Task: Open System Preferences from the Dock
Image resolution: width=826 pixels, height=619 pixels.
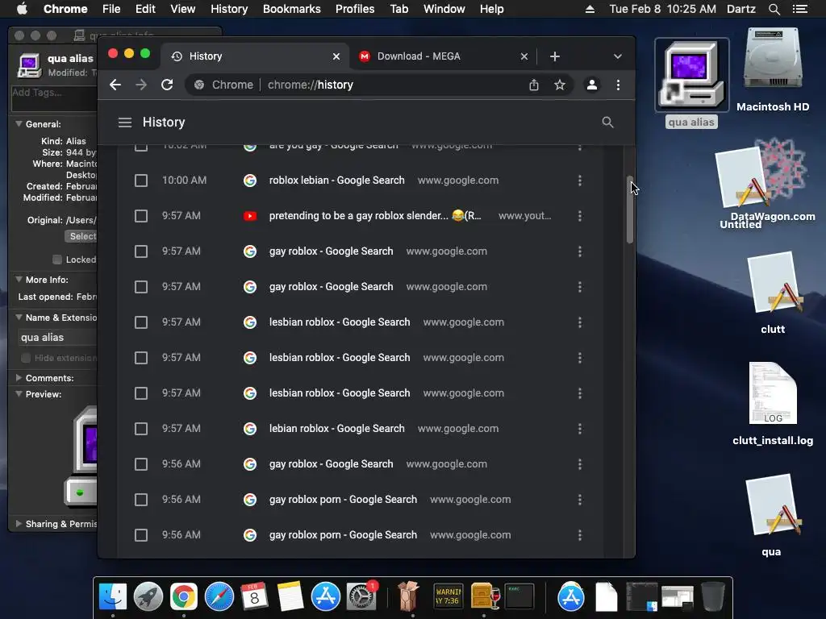Action: (361, 596)
